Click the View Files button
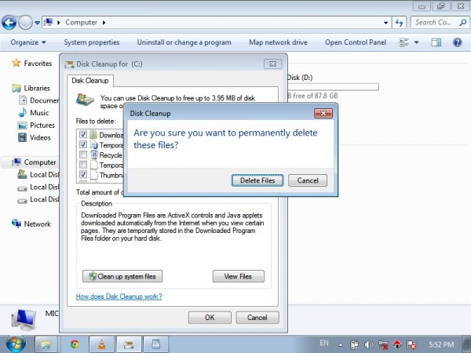Image resolution: width=471 pixels, height=353 pixels. click(x=238, y=276)
